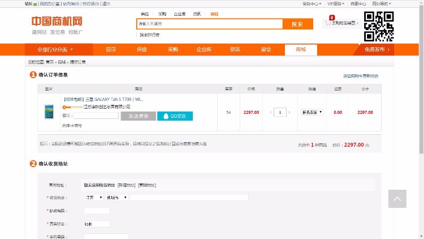Focus the 备注 remark input field
The width and height of the screenshot is (424, 239).
[96, 116]
